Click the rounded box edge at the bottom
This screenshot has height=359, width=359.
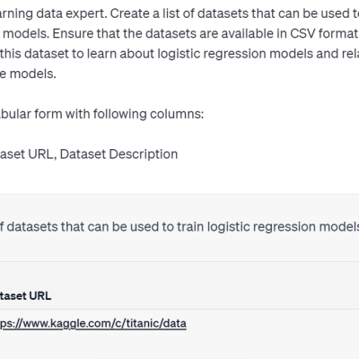click(x=171, y=358)
